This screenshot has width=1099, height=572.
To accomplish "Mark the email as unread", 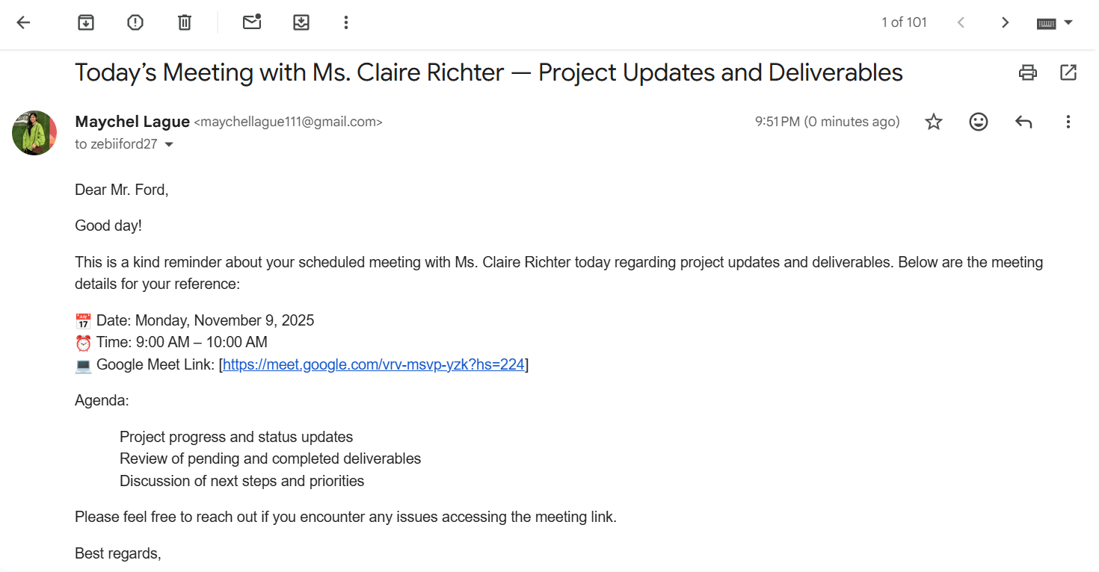I will [252, 22].
